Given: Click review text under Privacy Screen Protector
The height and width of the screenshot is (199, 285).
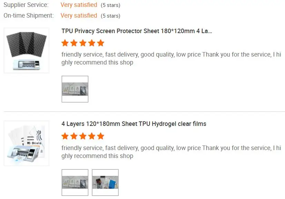Looking at the screenshot, I should click(171, 58).
